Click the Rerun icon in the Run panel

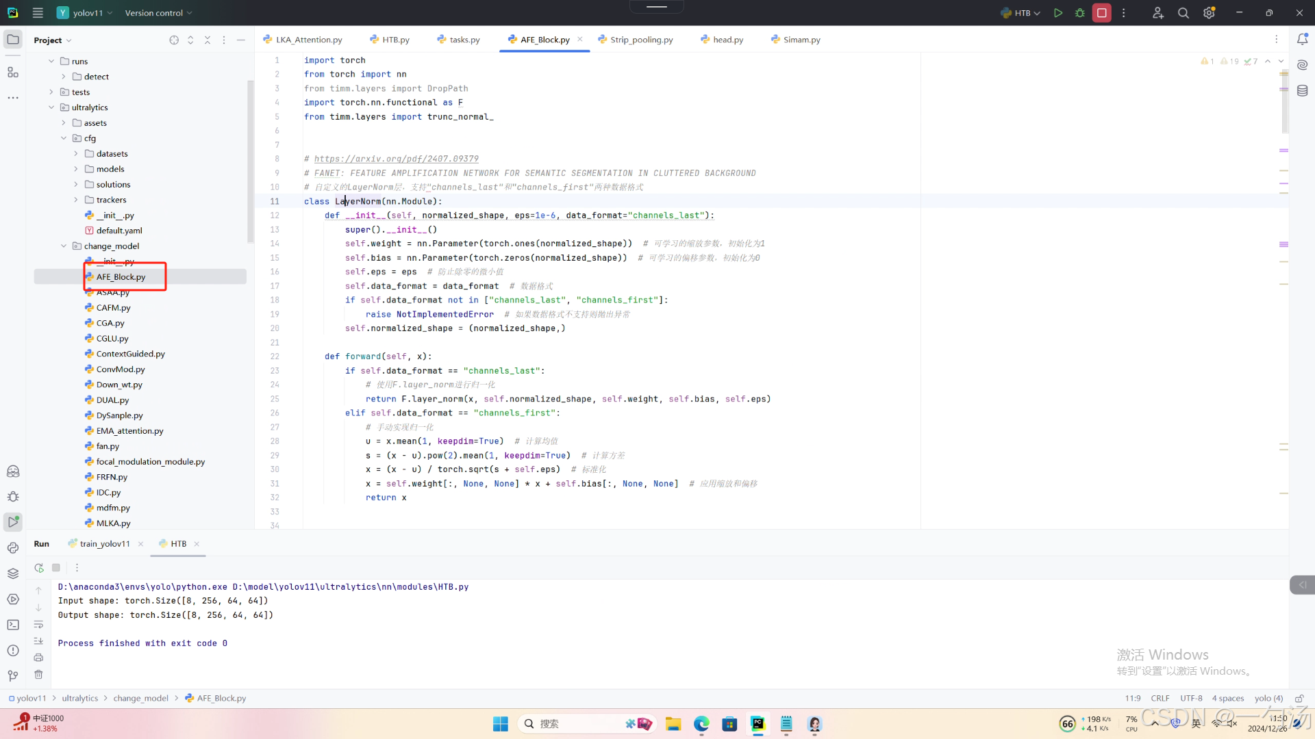[39, 568]
